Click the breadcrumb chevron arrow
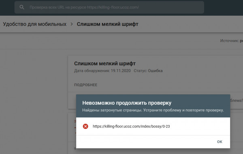Screen dimensions: 243x154 pyautogui.click(x=72, y=24)
